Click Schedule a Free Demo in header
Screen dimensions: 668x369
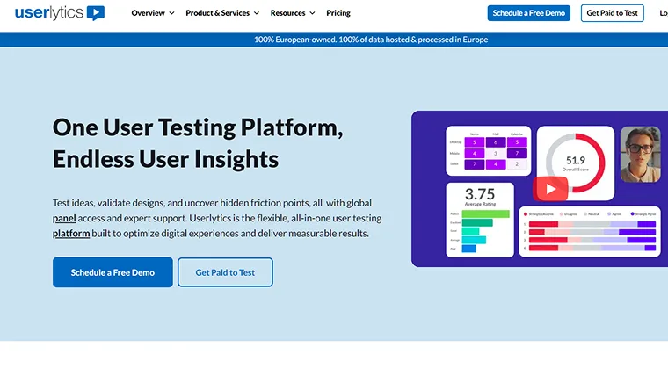pos(529,13)
